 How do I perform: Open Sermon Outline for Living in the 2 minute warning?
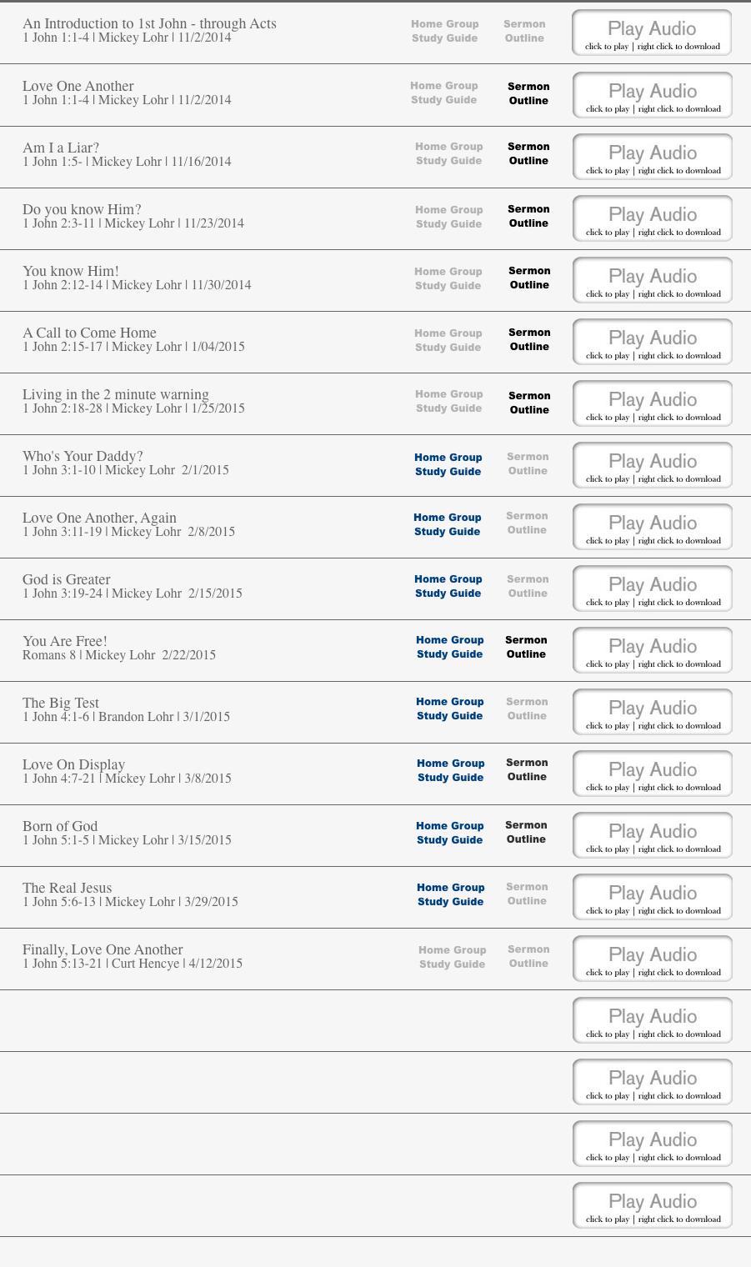pos(529,403)
